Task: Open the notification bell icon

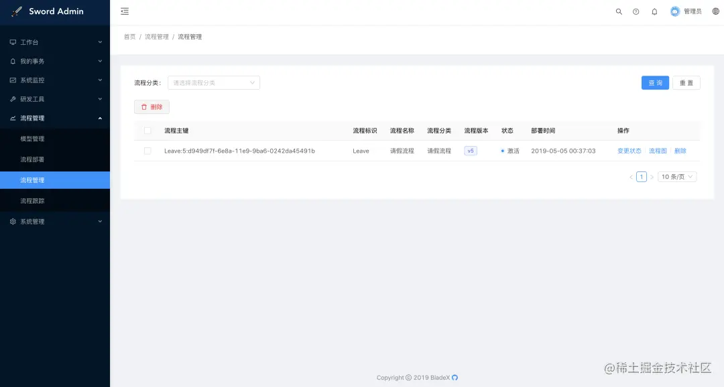Action: [654, 11]
